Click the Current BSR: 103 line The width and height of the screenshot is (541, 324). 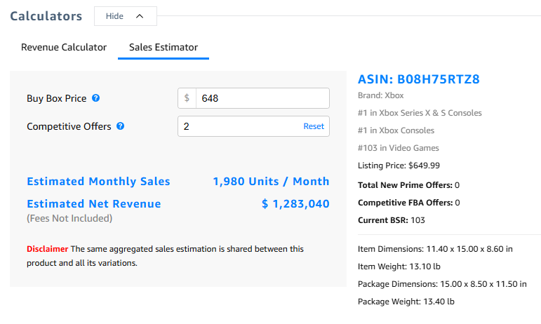pyautogui.click(x=392, y=220)
